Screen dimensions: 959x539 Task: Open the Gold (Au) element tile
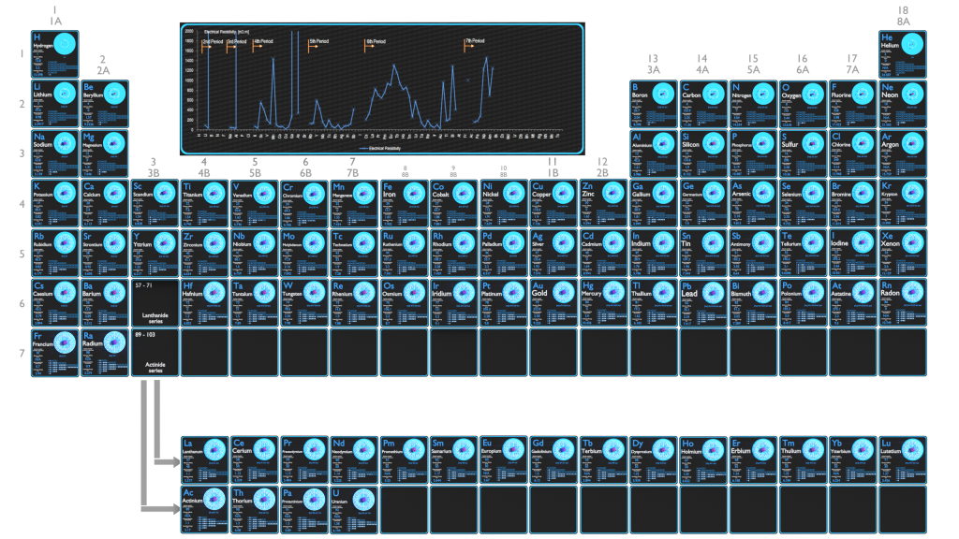pyautogui.click(x=553, y=302)
